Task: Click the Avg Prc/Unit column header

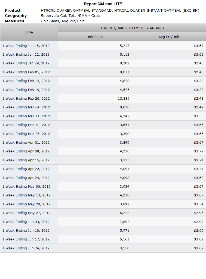Action: click(x=169, y=37)
